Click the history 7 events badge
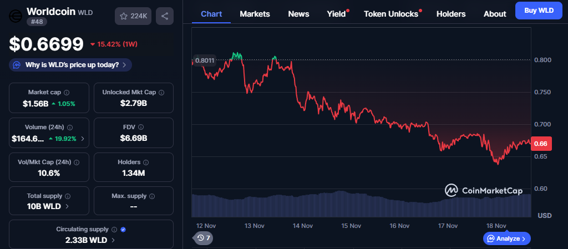Screen dimensions: 568x249 pos(203,238)
